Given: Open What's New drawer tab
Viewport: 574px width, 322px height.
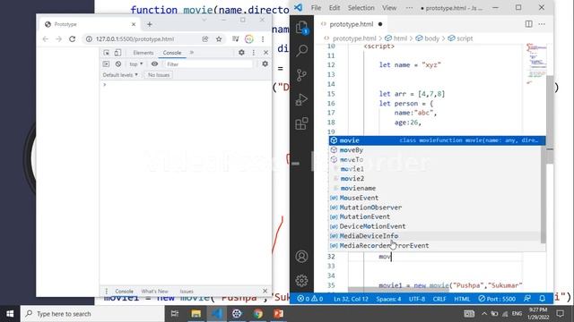Looking at the screenshot, I should coord(154,292).
